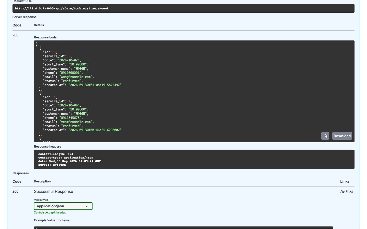Click the 200 code beside Successful Response
367x229 pixels.
(15, 191)
